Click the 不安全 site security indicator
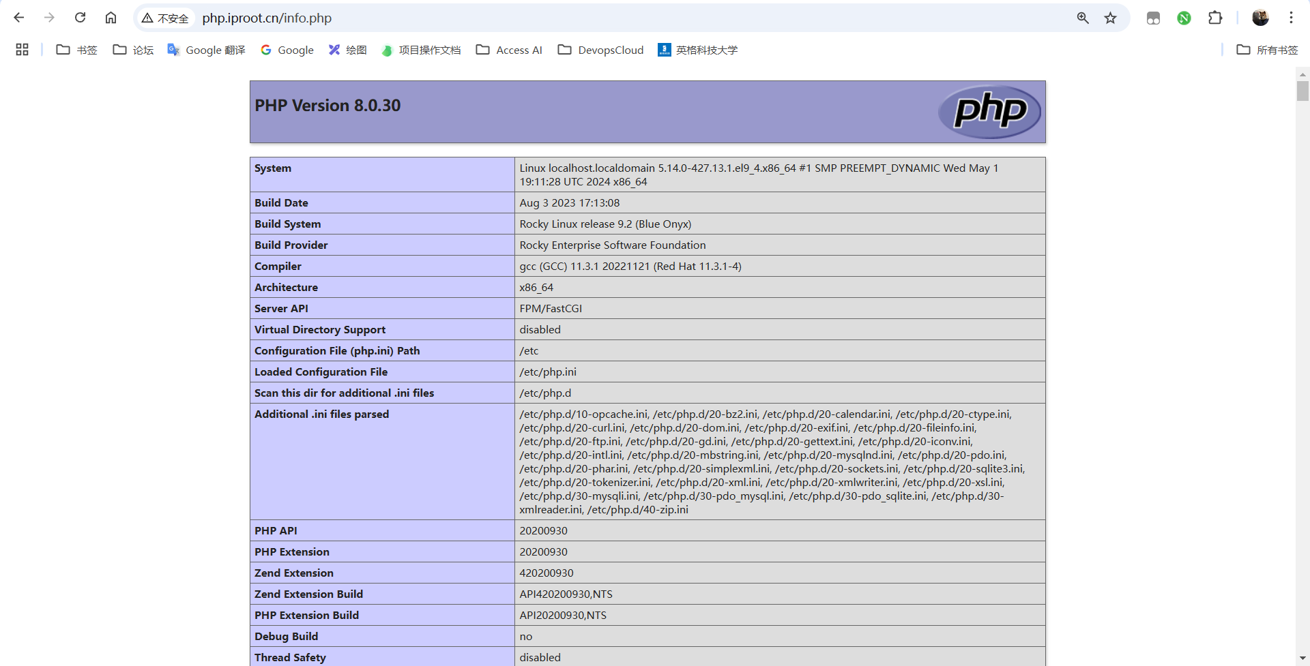 point(165,18)
